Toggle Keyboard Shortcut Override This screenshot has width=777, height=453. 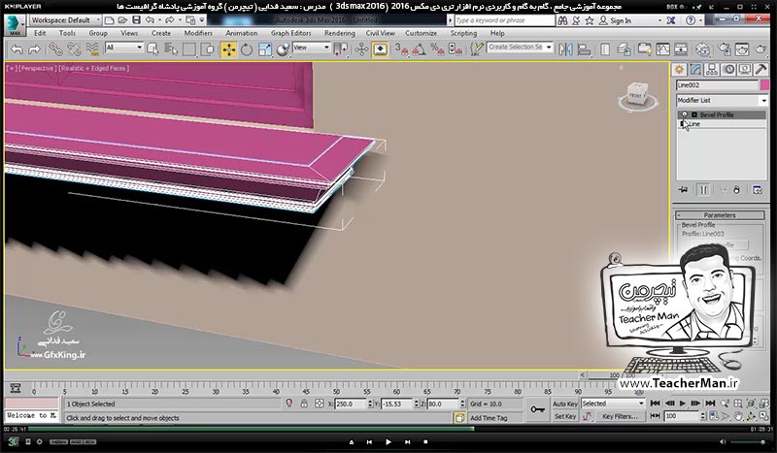click(x=380, y=49)
